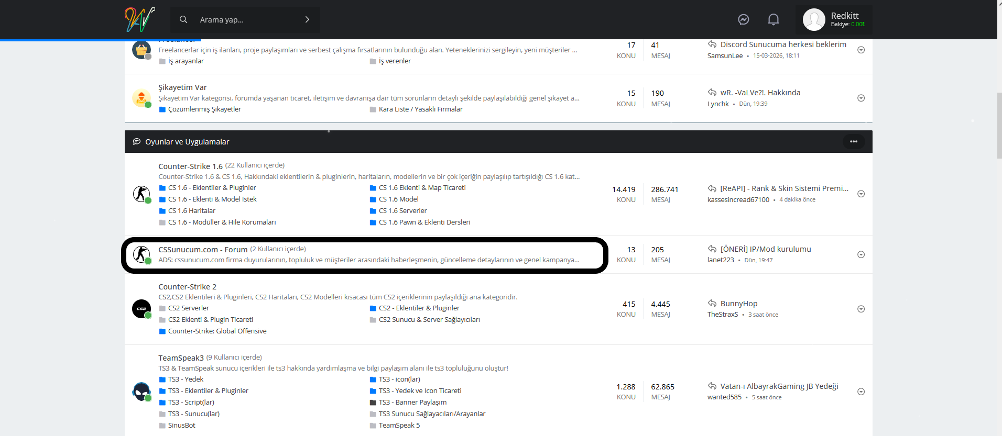Expand the TeamSpeak3 row dropdown arrow

(861, 392)
